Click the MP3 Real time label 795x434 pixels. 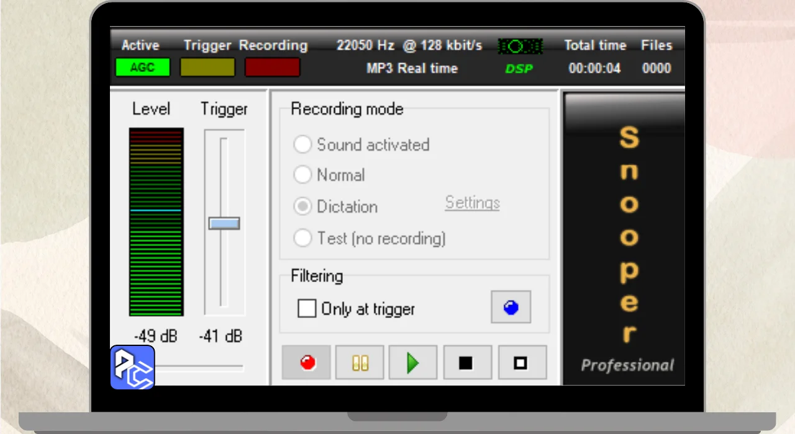(x=412, y=68)
